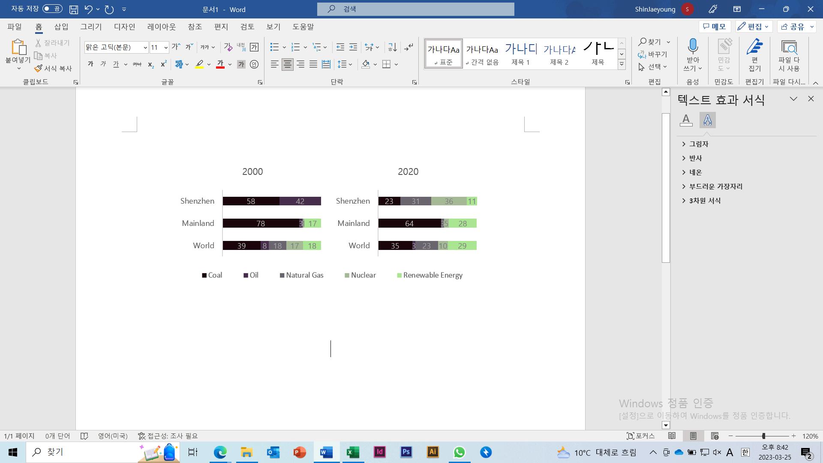Apply strikethrough text formatting
823x463 pixels.
(x=137, y=64)
